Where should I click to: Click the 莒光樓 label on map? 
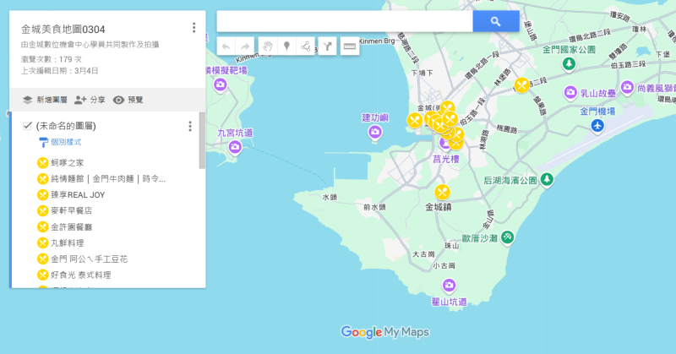point(446,159)
